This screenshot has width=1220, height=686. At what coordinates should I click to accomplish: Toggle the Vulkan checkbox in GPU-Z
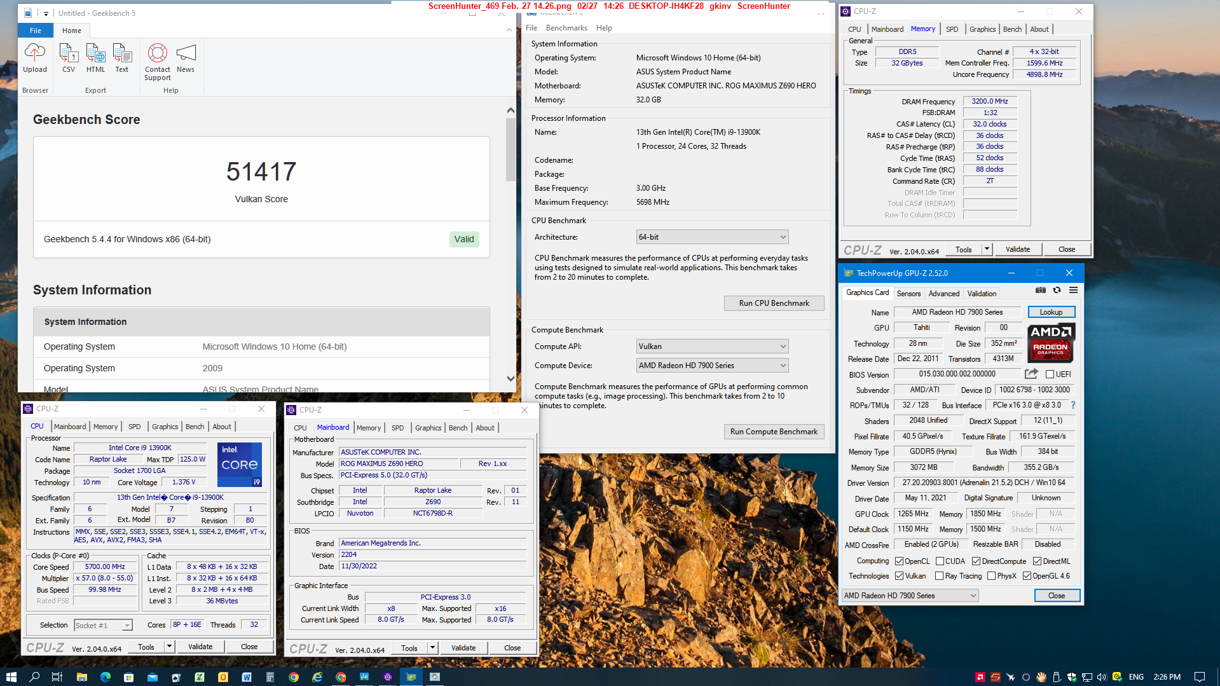point(899,576)
